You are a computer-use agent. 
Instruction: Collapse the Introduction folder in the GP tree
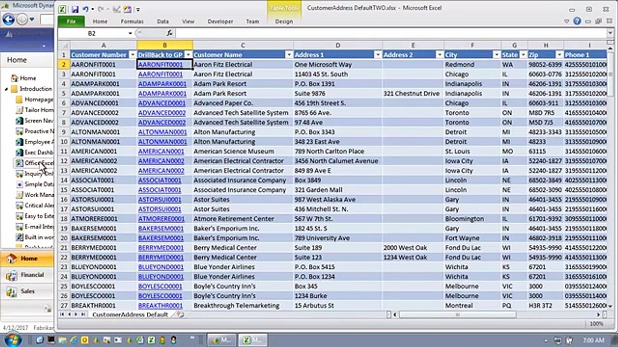pyautogui.click(x=7, y=89)
